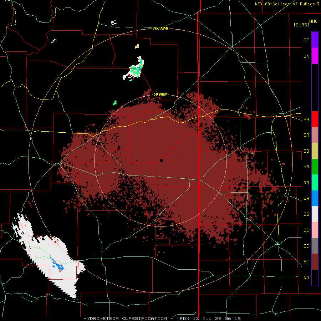The height and width of the screenshot is (321, 321).
Task: Click the GC legend label
Action: 306,246
